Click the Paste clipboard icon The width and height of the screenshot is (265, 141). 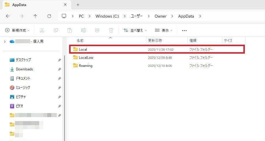70,30
